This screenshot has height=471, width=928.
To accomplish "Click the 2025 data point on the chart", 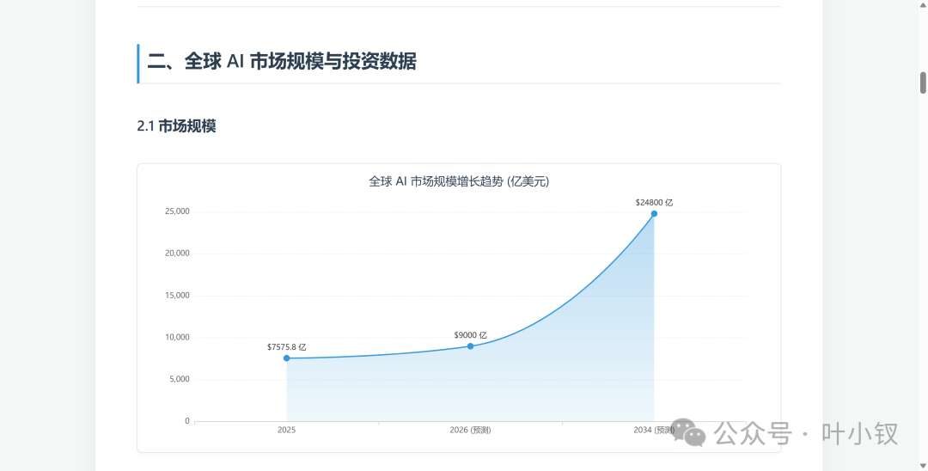I will click(x=286, y=358).
